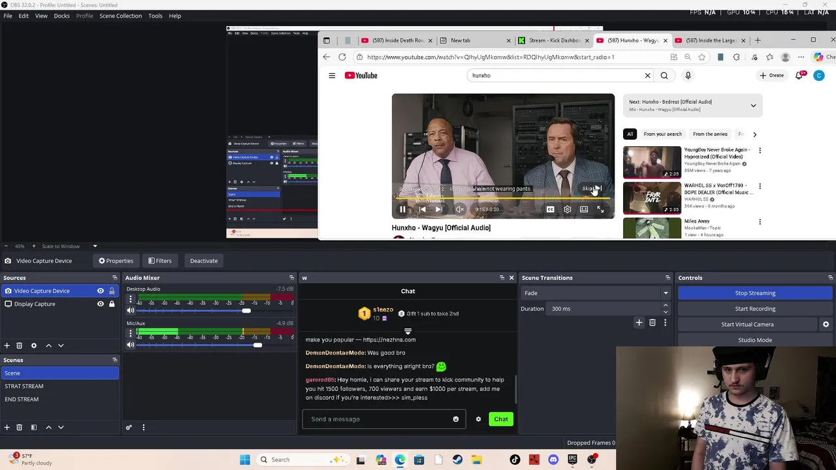Expand the Next: Hunxho - Bedrest playlist chevron
The height and width of the screenshot is (470, 836).
point(753,106)
